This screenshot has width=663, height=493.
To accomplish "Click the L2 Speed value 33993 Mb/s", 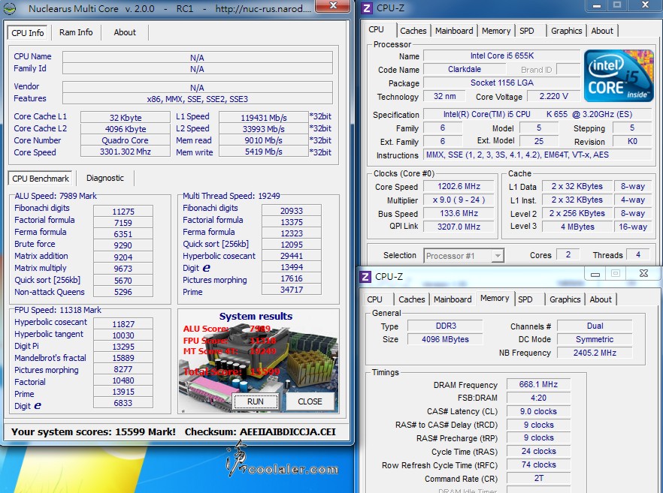I will pyautogui.click(x=263, y=129).
